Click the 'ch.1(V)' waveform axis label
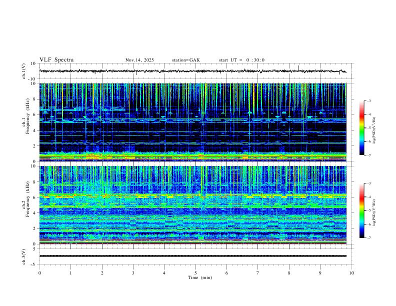396x306 pixels. (x=24, y=71)
